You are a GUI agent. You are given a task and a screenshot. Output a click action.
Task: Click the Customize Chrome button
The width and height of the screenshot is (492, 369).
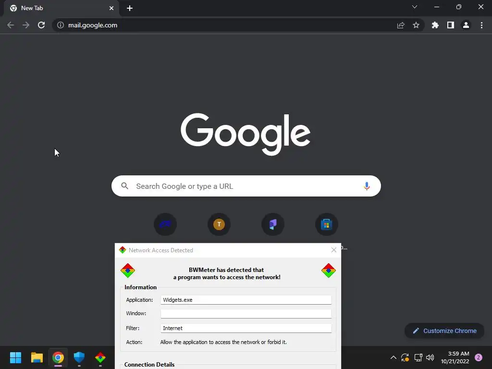pyautogui.click(x=444, y=331)
